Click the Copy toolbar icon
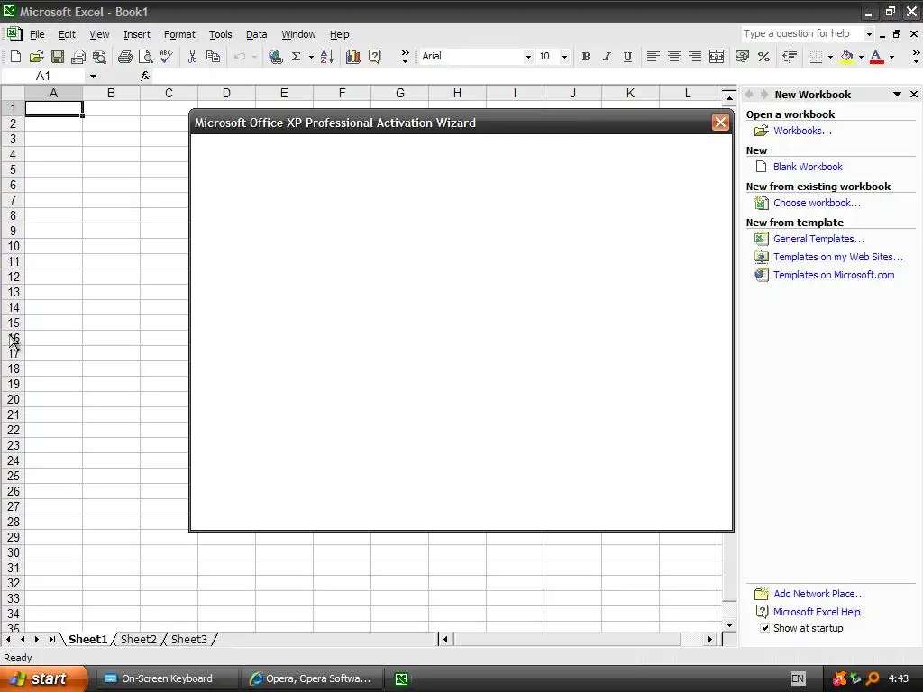 click(x=213, y=57)
